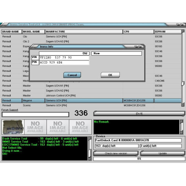Click vehicle list scrollbar down arrow
186x186 pixels.
183,105
